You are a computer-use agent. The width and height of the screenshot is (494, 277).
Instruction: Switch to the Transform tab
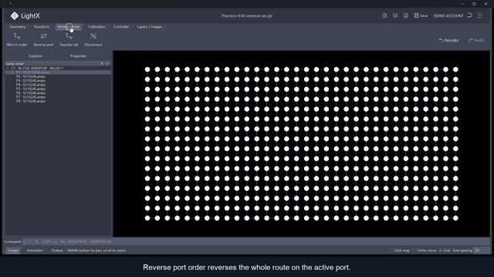click(41, 27)
